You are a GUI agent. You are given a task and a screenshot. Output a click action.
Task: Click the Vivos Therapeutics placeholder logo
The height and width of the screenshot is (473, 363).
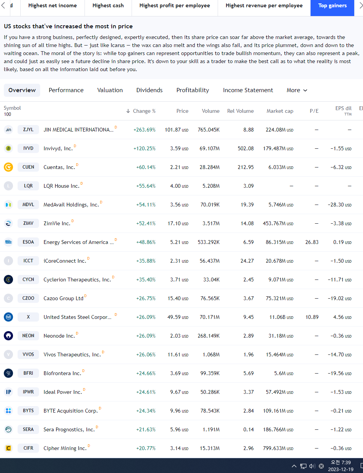click(x=8, y=354)
